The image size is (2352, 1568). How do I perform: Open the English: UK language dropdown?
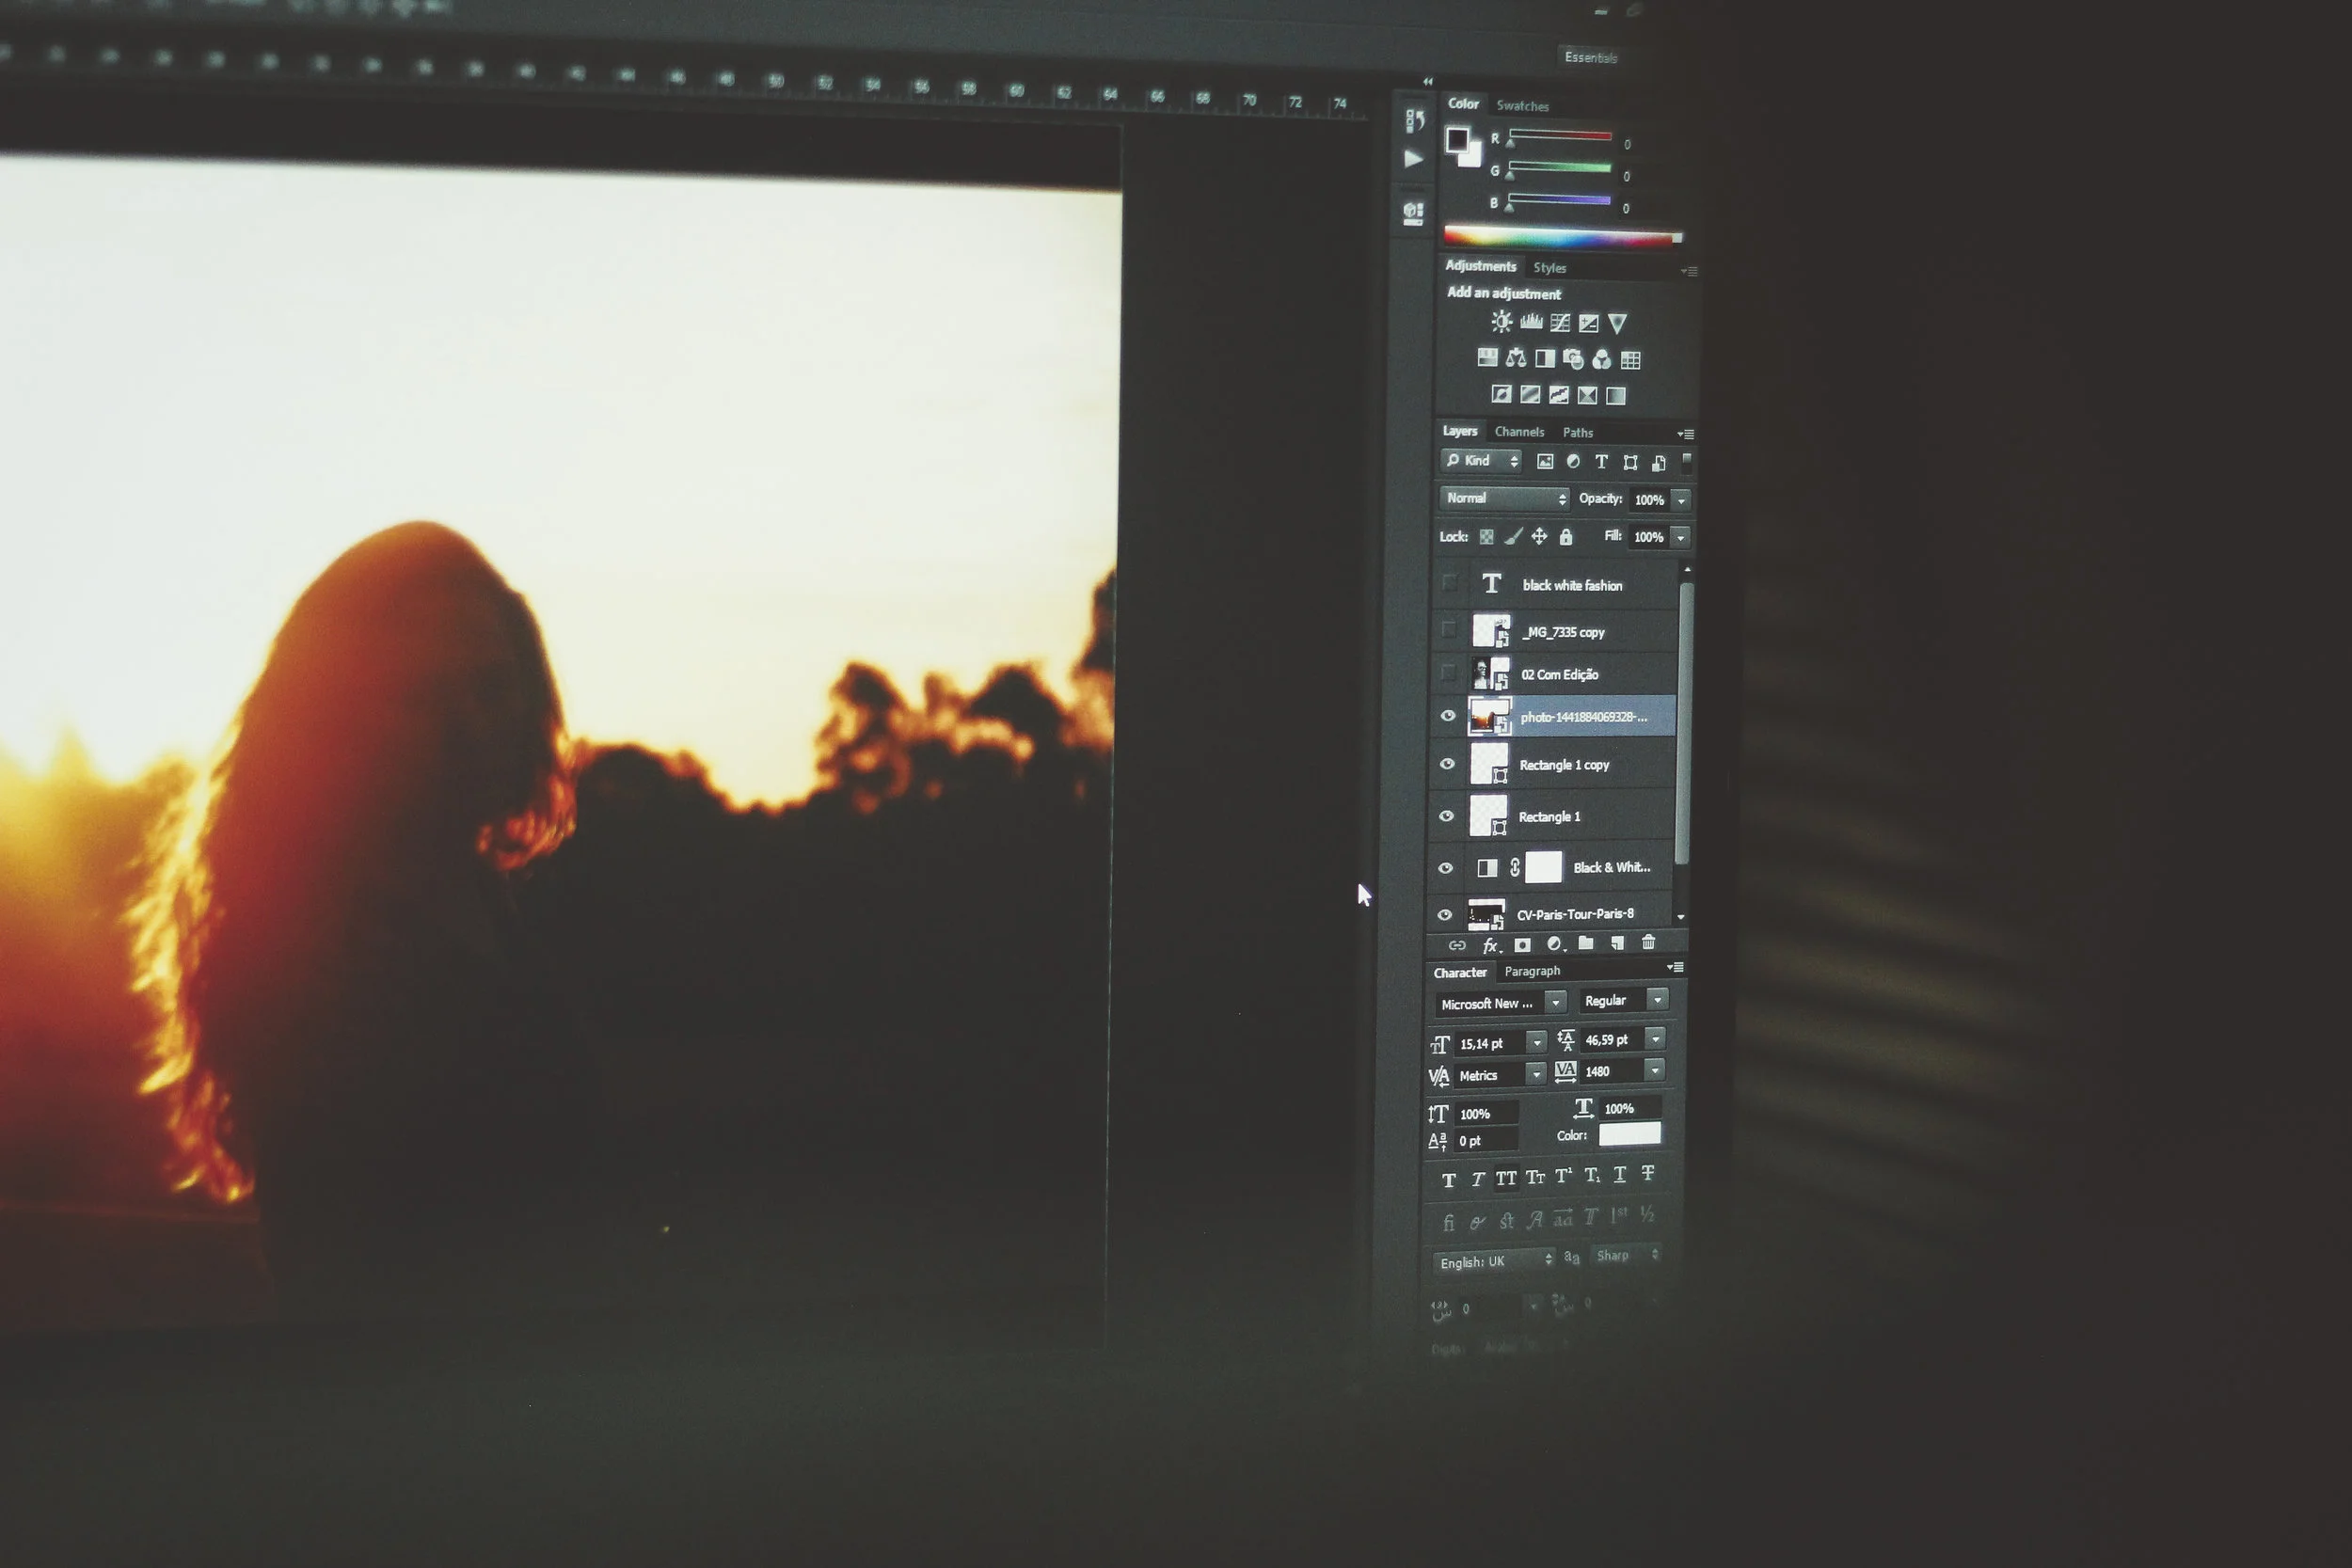(x=1494, y=1261)
